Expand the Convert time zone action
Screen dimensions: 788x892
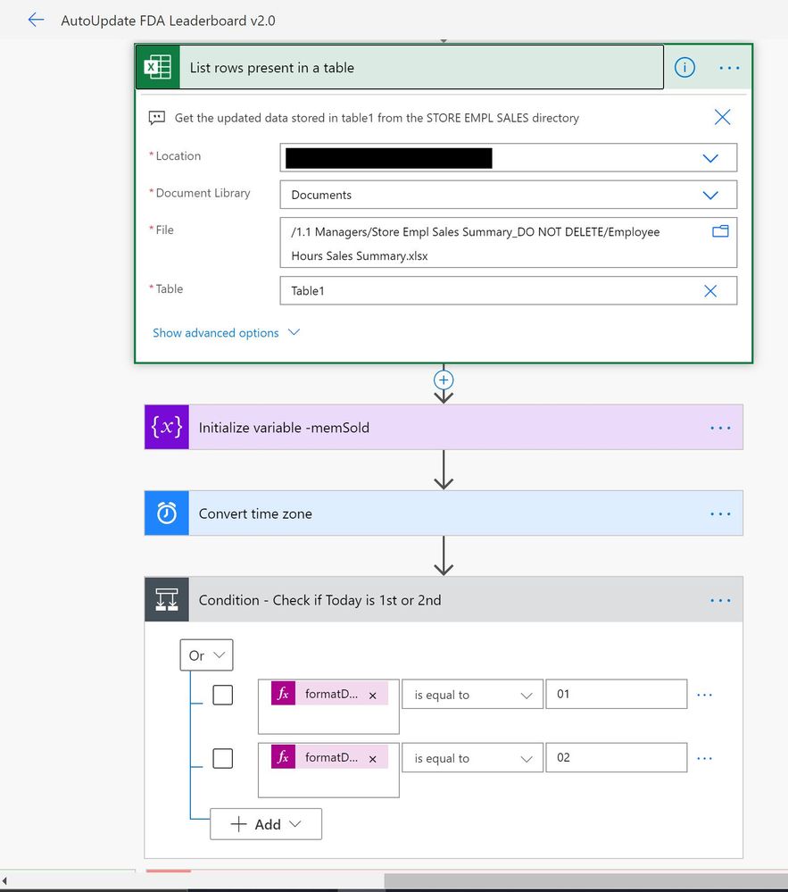(x=444, y=513)
